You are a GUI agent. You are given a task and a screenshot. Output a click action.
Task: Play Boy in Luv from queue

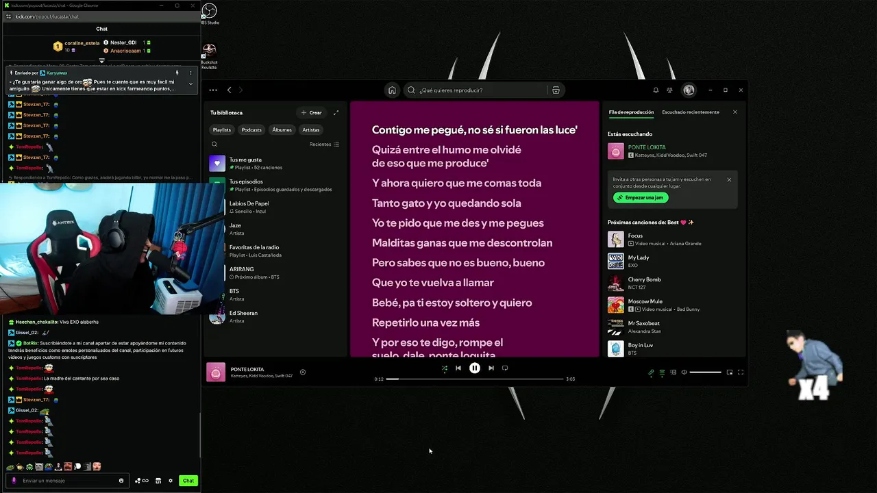point(671,349)
